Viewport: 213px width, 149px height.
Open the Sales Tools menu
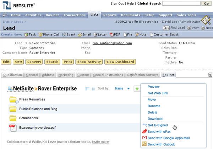(x=186, y=15)
